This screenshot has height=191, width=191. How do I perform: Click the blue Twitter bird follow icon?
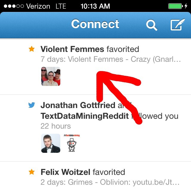coord(32,105)
